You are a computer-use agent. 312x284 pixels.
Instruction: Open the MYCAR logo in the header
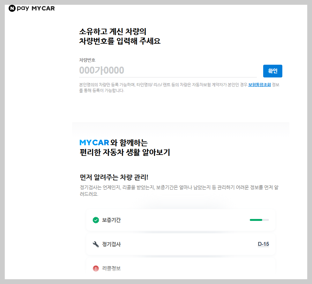click(x=43, y=8)
